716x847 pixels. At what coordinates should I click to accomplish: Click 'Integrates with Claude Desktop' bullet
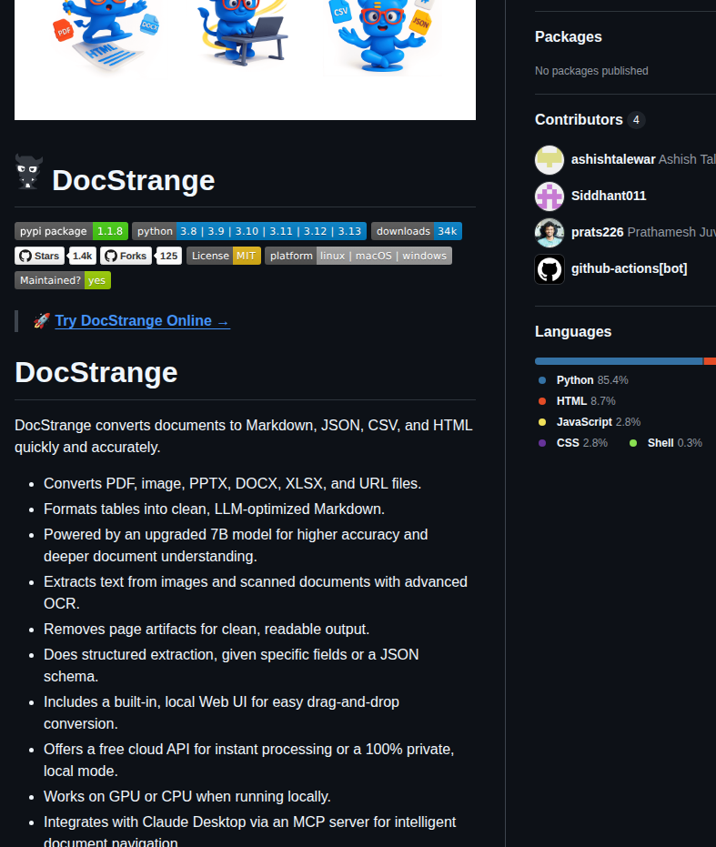pyautogui.click(x=249, y=832)
